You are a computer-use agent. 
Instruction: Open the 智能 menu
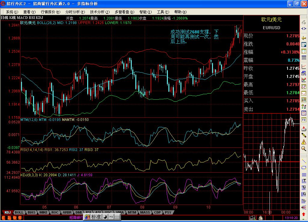(146, 12)
